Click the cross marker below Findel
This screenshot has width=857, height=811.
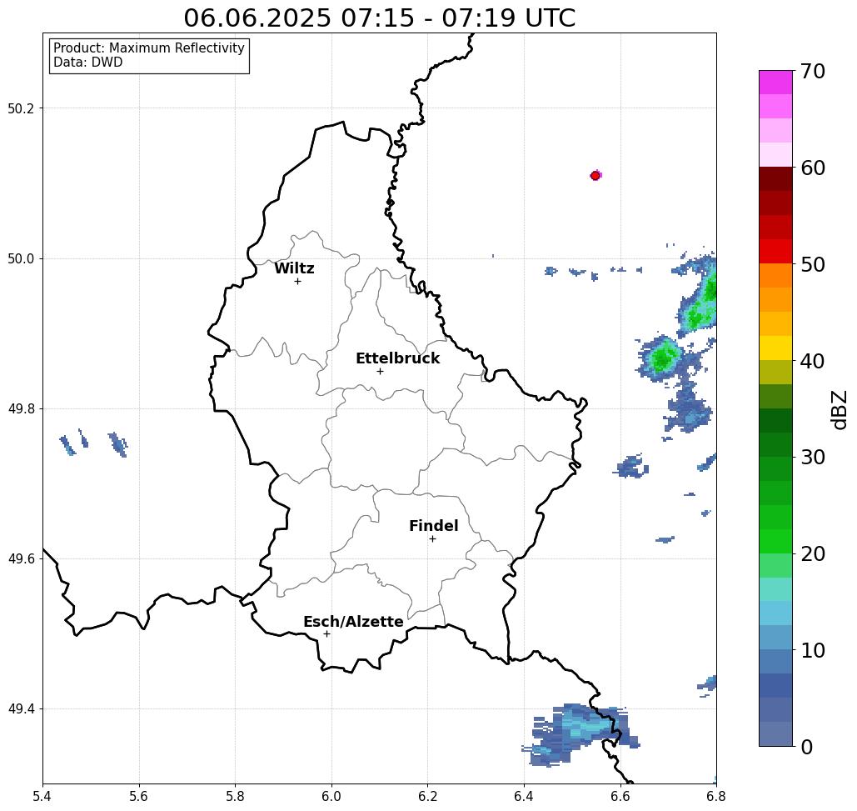(x=432, y=538)
